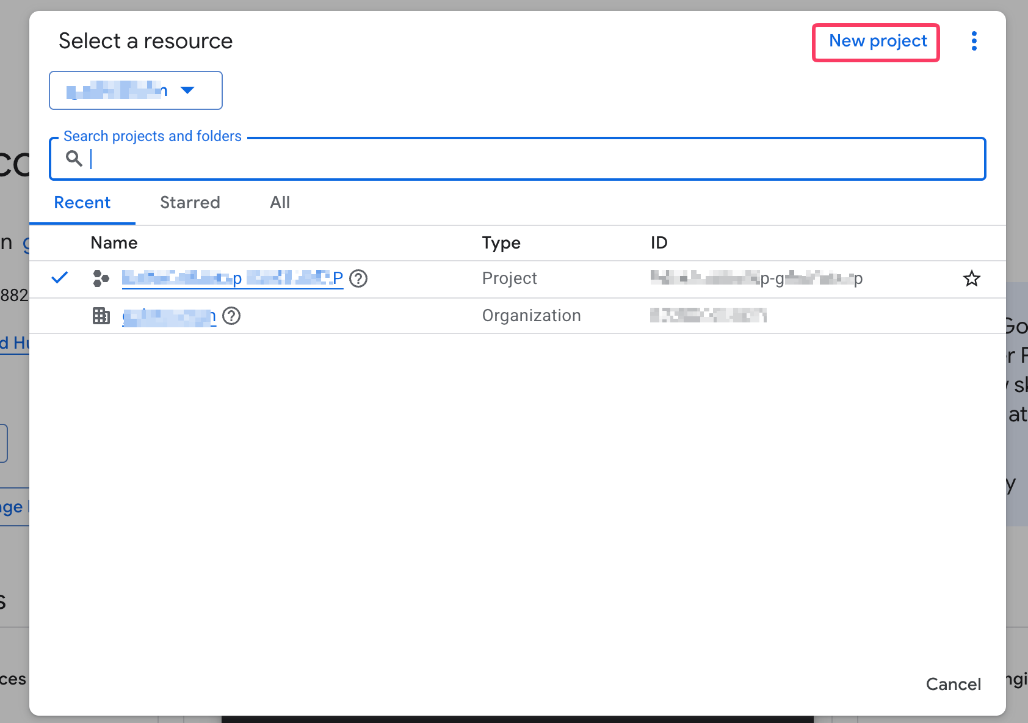
Task: Click the organization building icon
Action: tap(101, 316)
